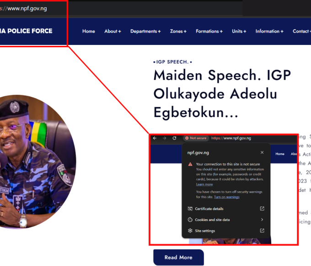Reload the page with refresh icon
This screenshot has width=311, height=266.
click(174, 138)
